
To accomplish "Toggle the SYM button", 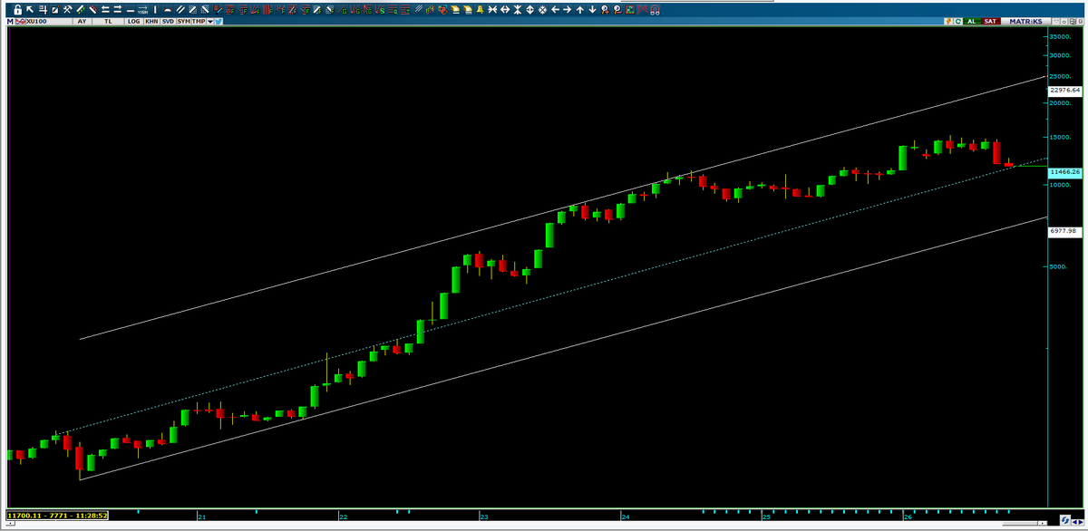I will pyautogui.click(x=184, y=21).
